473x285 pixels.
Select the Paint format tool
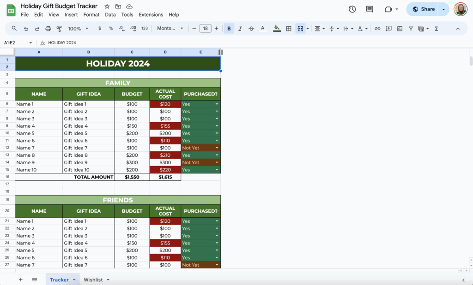click(59, 28)
